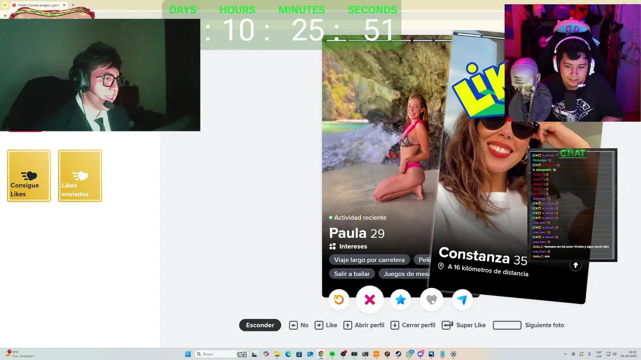Expand the system tray hidden icons chevron
Screen dimensions: 641x360
(565, 354)
